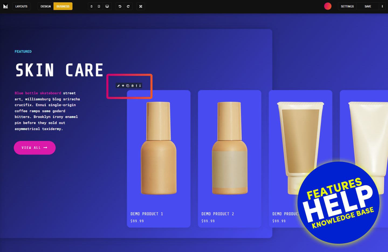Image resolution: width=388 pixels, height=252 pixels.
Task: Toggle fullscreen mode icon
Action: [x=141, y=6]
